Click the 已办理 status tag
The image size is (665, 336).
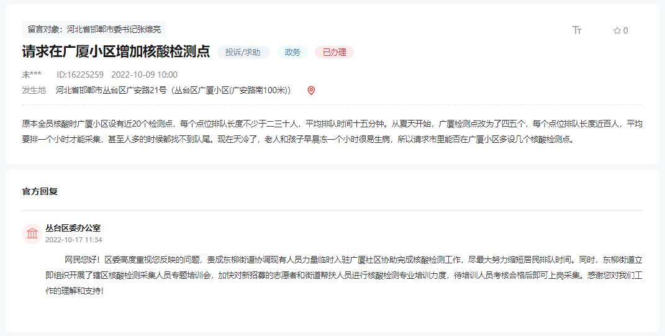pyautogui.click(x=334, y=52)
